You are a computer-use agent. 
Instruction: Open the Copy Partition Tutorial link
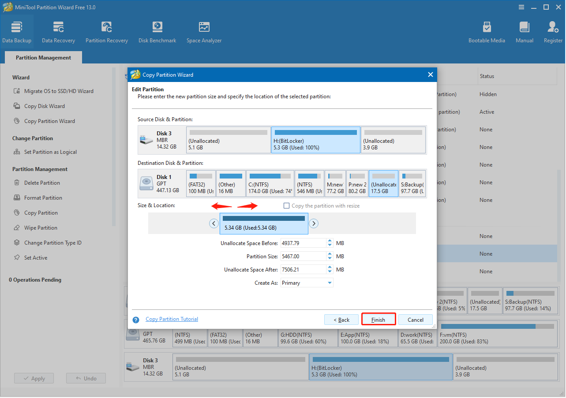point(172,319)
